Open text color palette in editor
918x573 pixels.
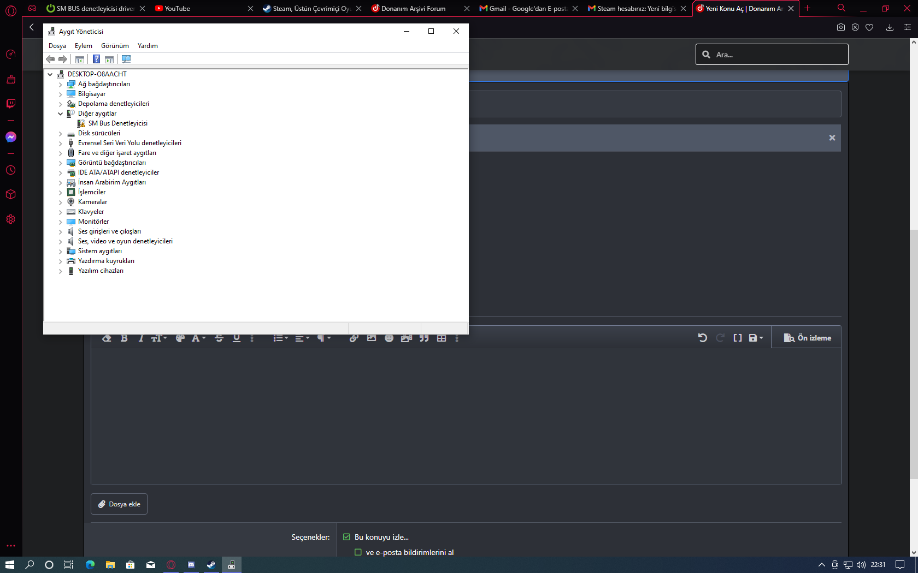click(x=180, y=338)
